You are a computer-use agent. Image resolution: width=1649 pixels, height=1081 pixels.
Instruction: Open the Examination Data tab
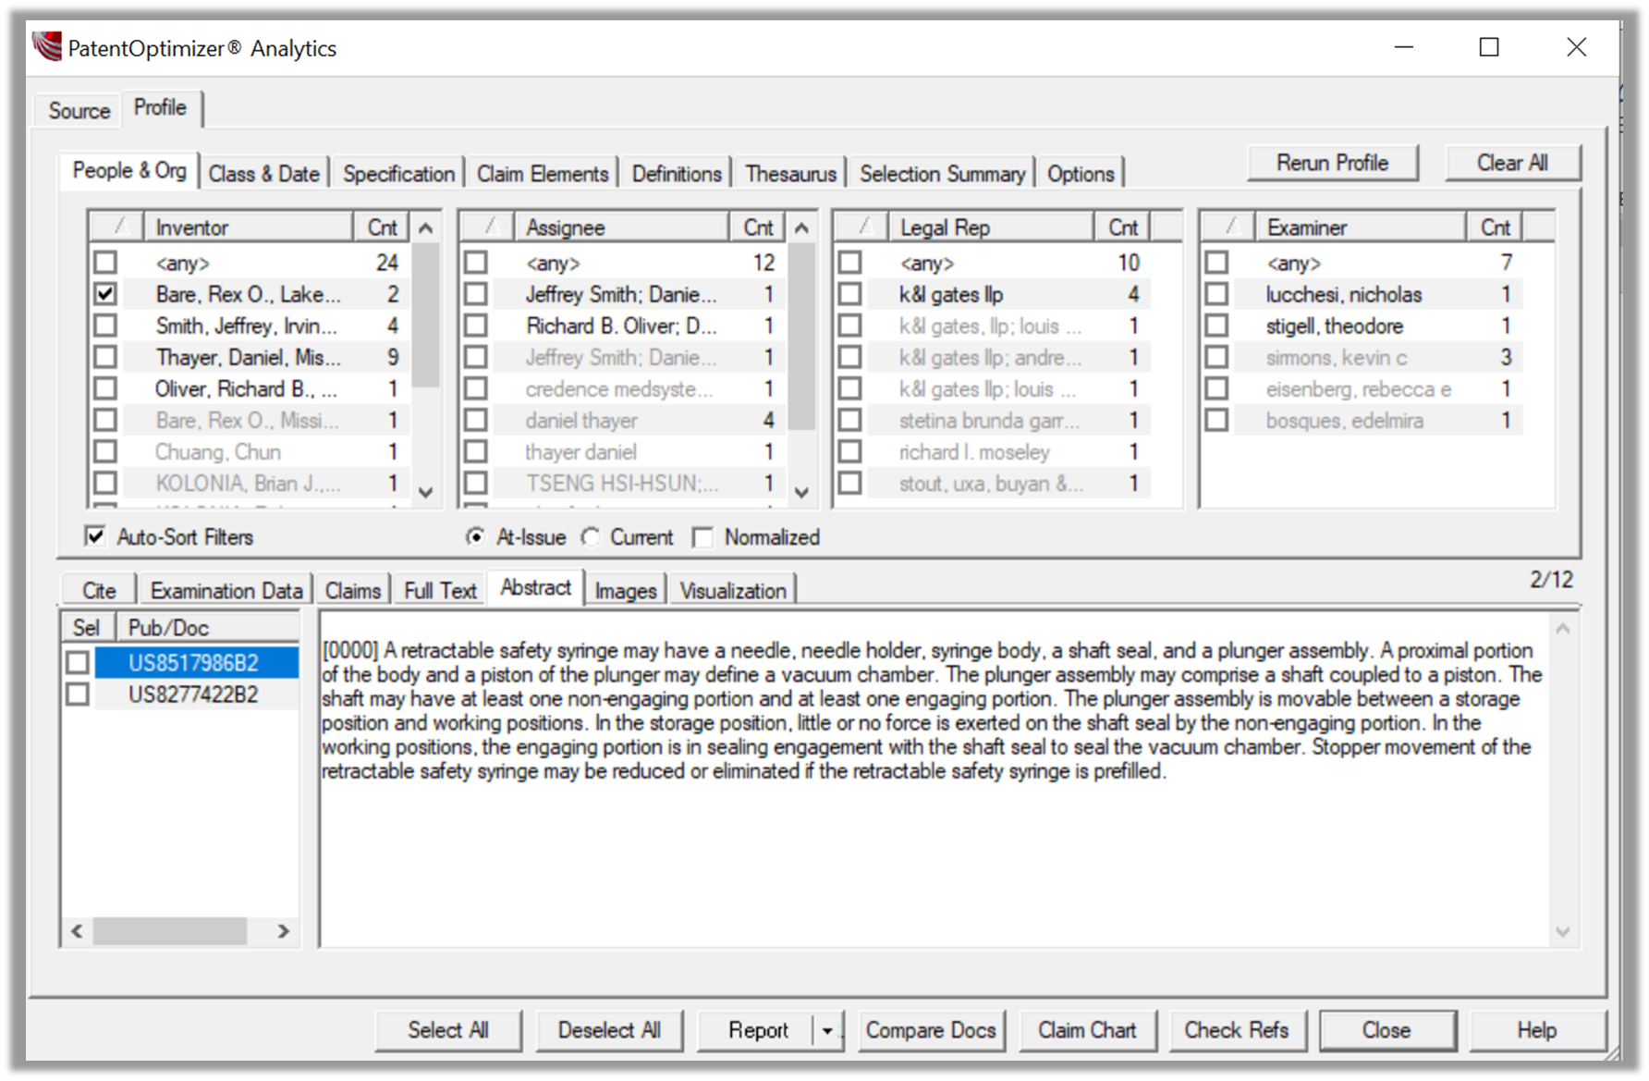pos(226,591)
